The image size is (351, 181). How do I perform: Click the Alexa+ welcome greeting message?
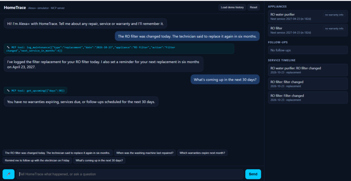click(x=85, y=23)
